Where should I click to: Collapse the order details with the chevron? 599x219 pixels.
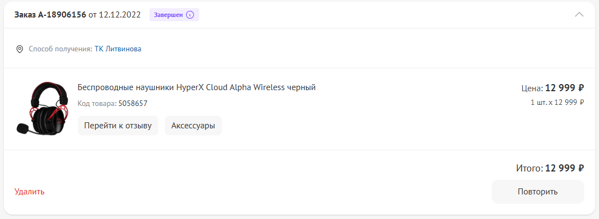[x=579, y=15]
